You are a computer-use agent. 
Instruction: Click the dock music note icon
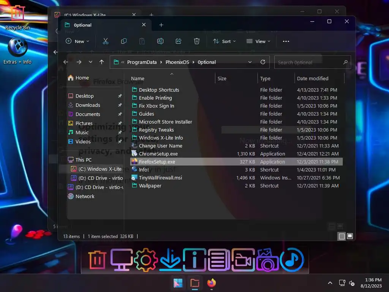[292, 260]
